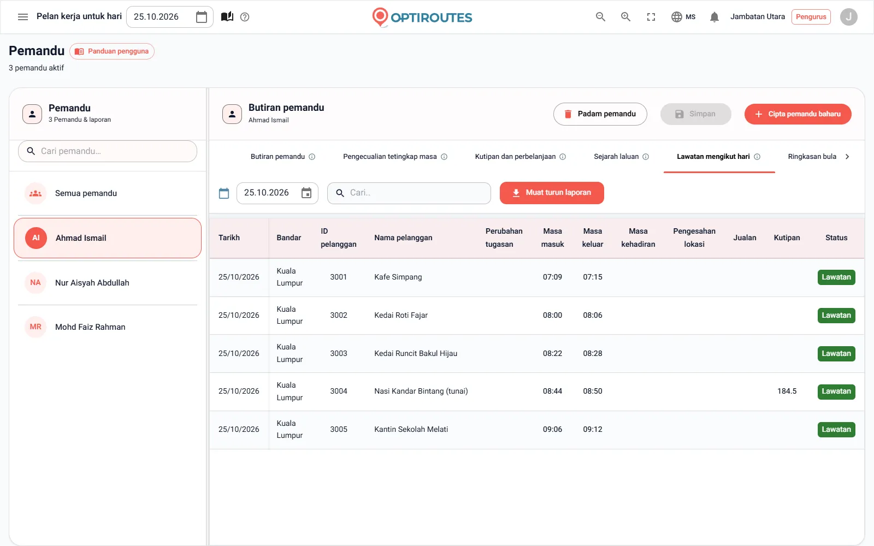The width and height of the screenshot is (874, 546).
Task: Click the zoom-in magnifier icon
Action: [x=625, y=17]
